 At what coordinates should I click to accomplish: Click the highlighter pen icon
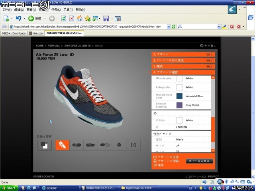[224, 27]
